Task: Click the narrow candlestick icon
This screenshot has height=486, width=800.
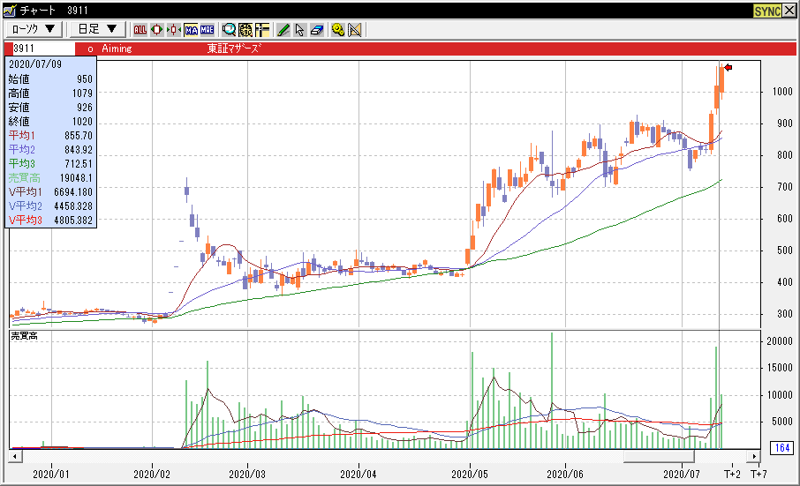Action: point(173,29)
